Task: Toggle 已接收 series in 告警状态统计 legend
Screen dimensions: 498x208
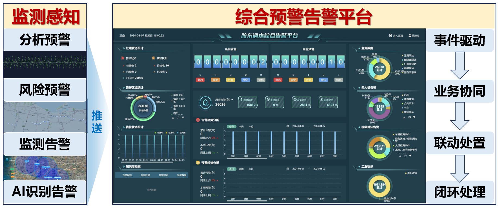Action: 170,133
